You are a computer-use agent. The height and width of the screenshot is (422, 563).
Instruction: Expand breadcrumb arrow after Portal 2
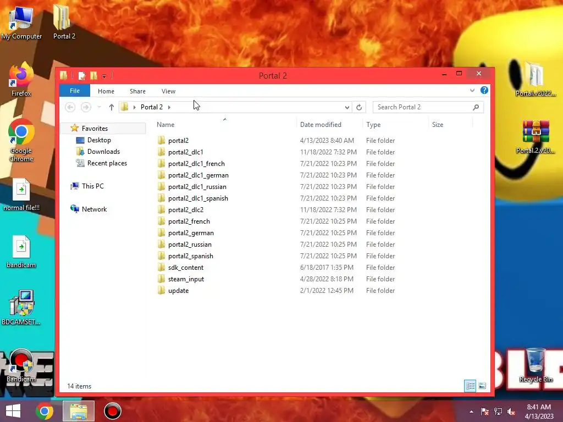(169, 107)
